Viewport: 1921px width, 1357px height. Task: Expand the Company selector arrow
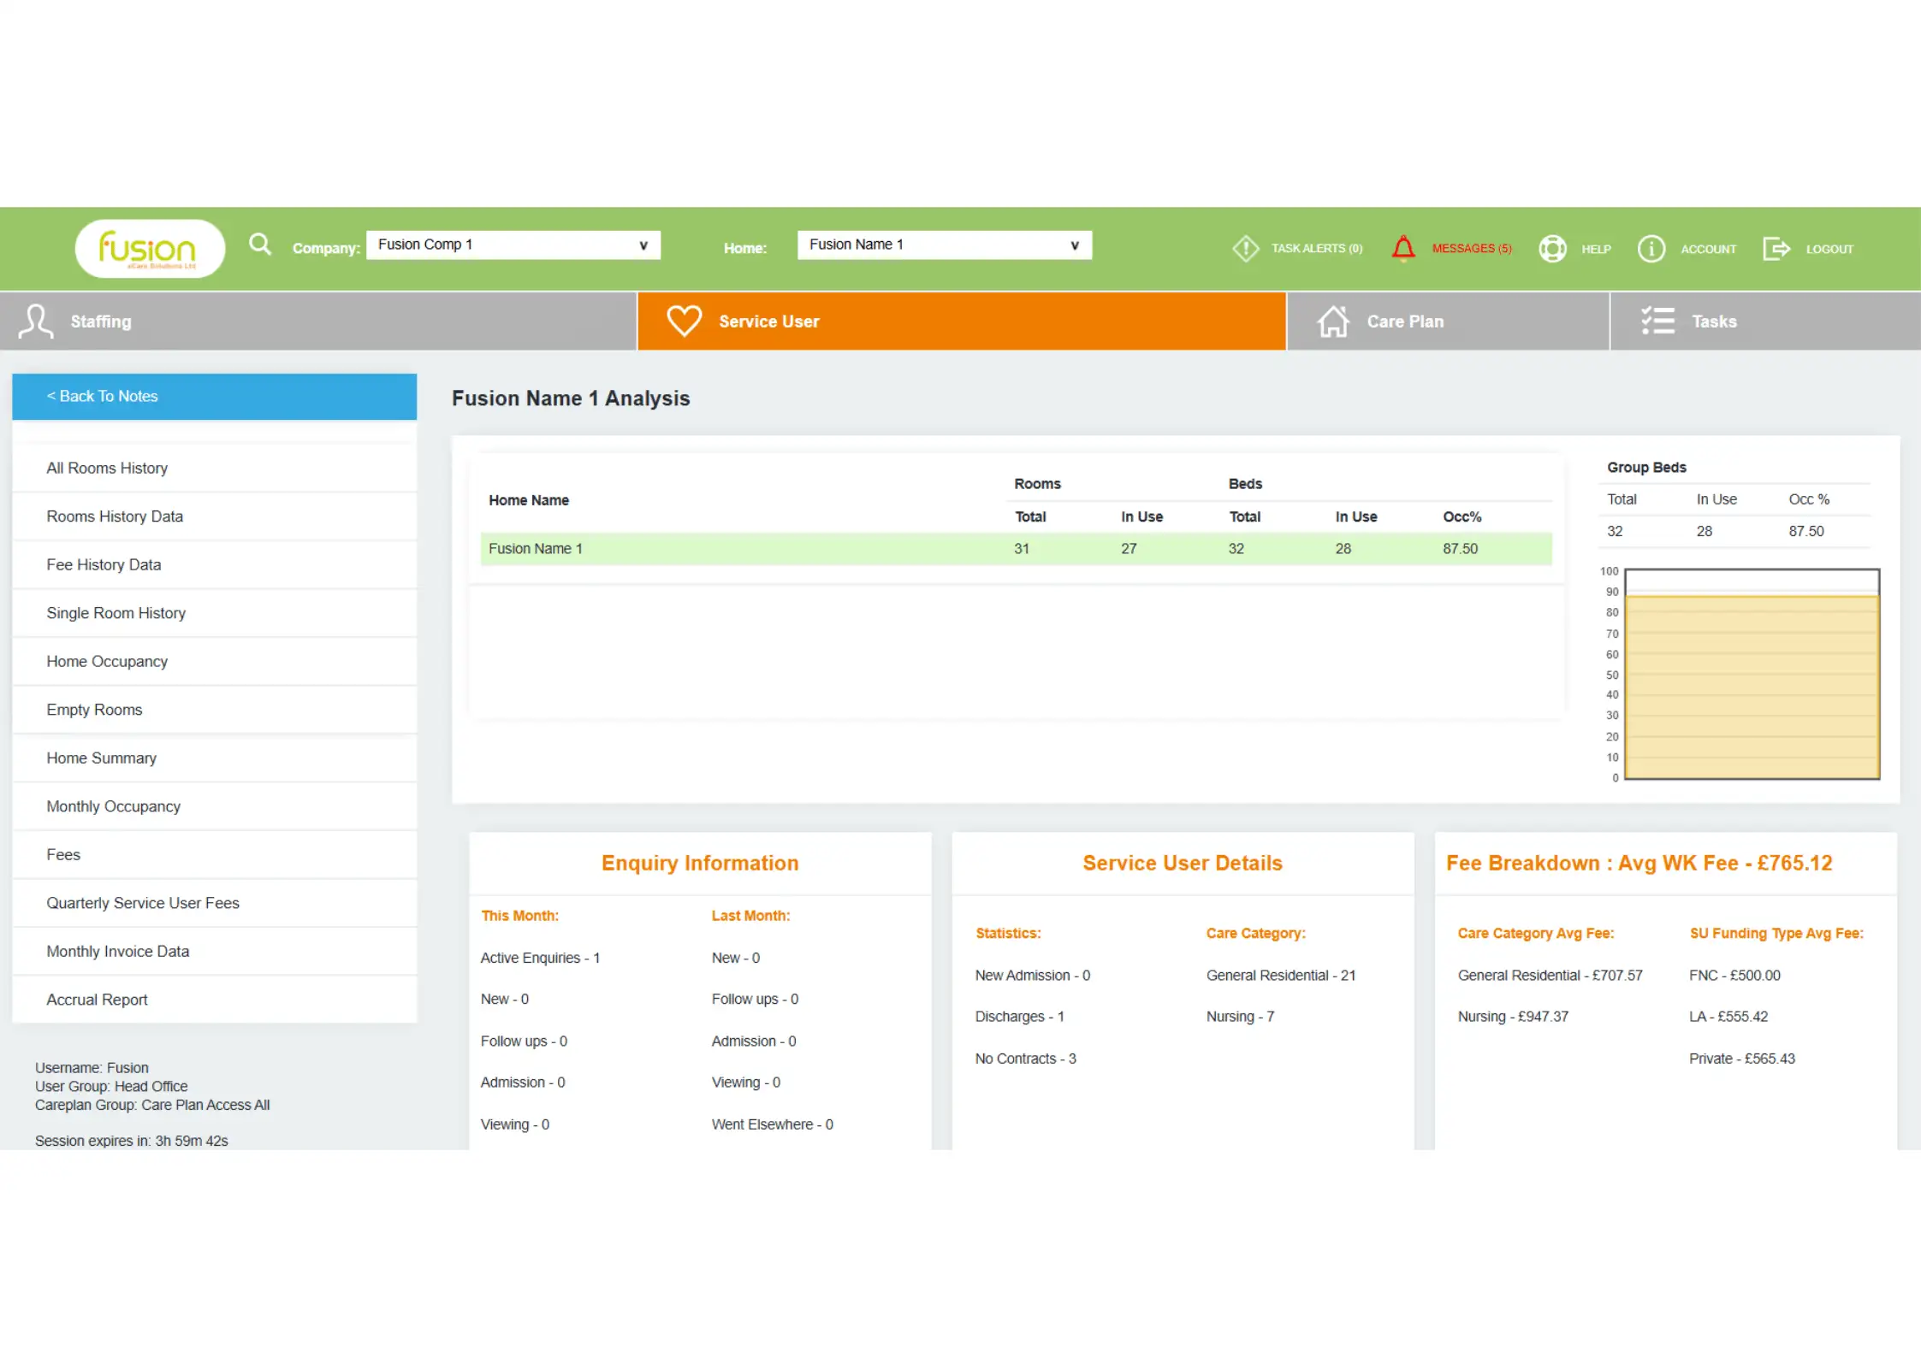[643, 245]
